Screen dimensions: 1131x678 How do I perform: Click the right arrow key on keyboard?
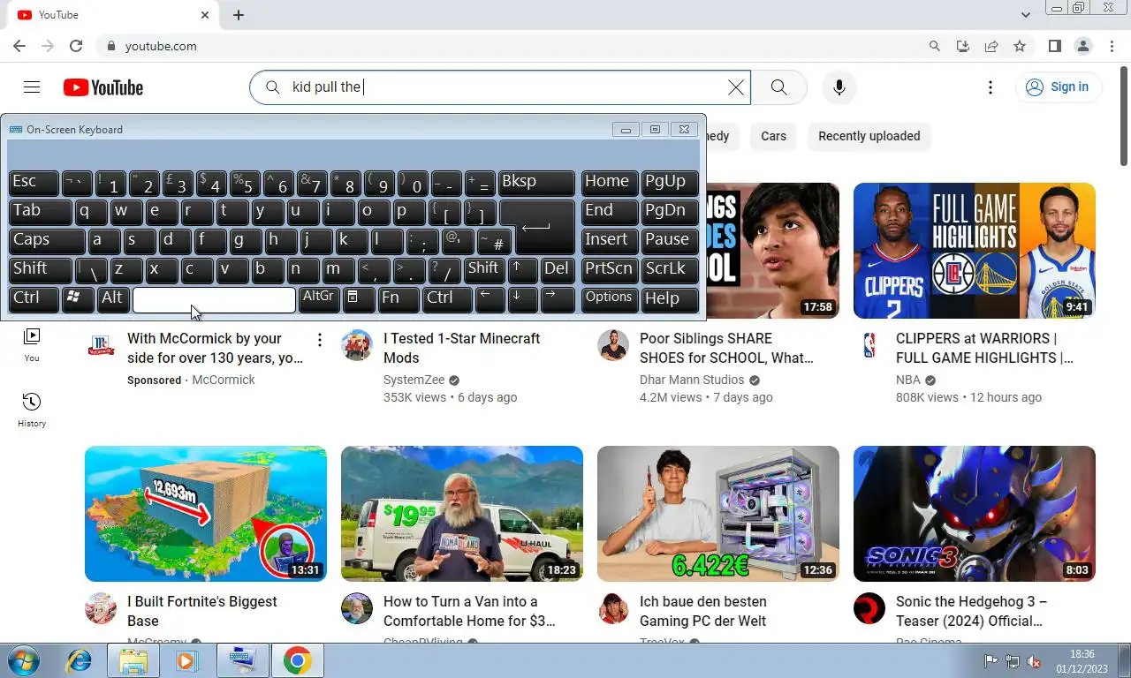[x=557, y=299]
